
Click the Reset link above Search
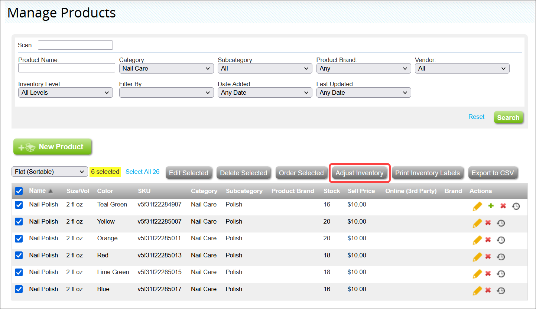tap(476, 117)
